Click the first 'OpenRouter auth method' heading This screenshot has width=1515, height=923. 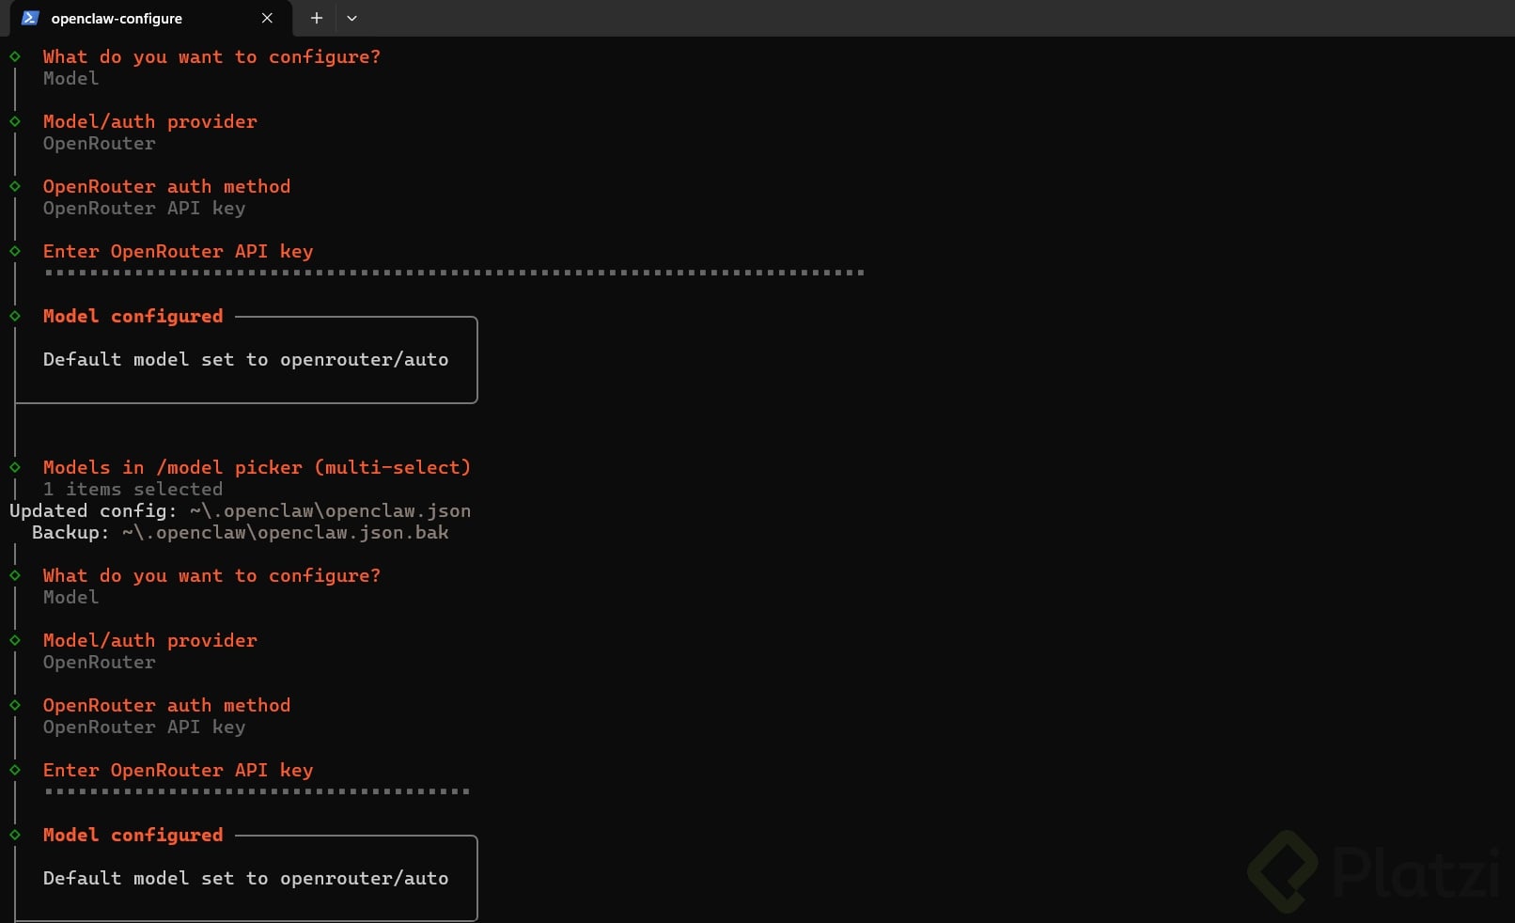pyautogui.click(x=167, y=187)
